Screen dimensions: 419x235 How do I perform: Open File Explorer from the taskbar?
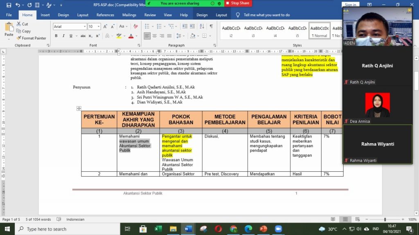point(173,229)
